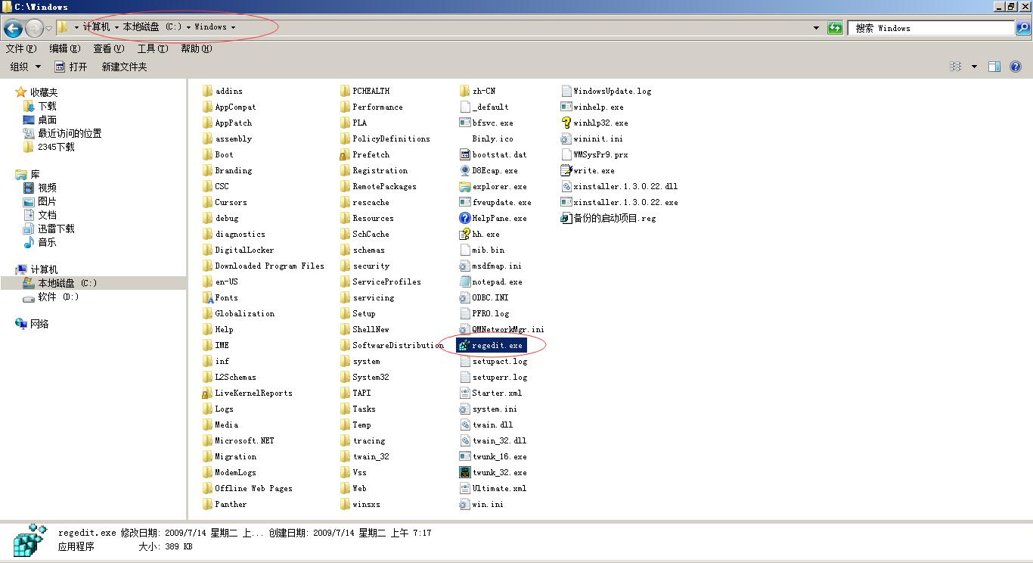
Task: Open the view options dropdown arrow
Action: tap(974, 67)
